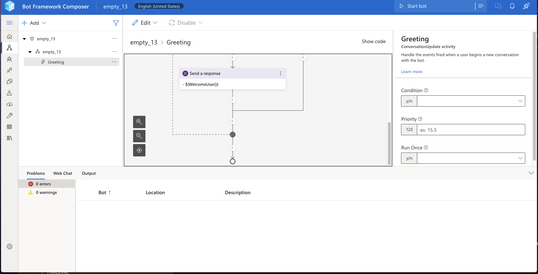
Task: Select the 0 warnings filter
Action: (x=47, y=192)
